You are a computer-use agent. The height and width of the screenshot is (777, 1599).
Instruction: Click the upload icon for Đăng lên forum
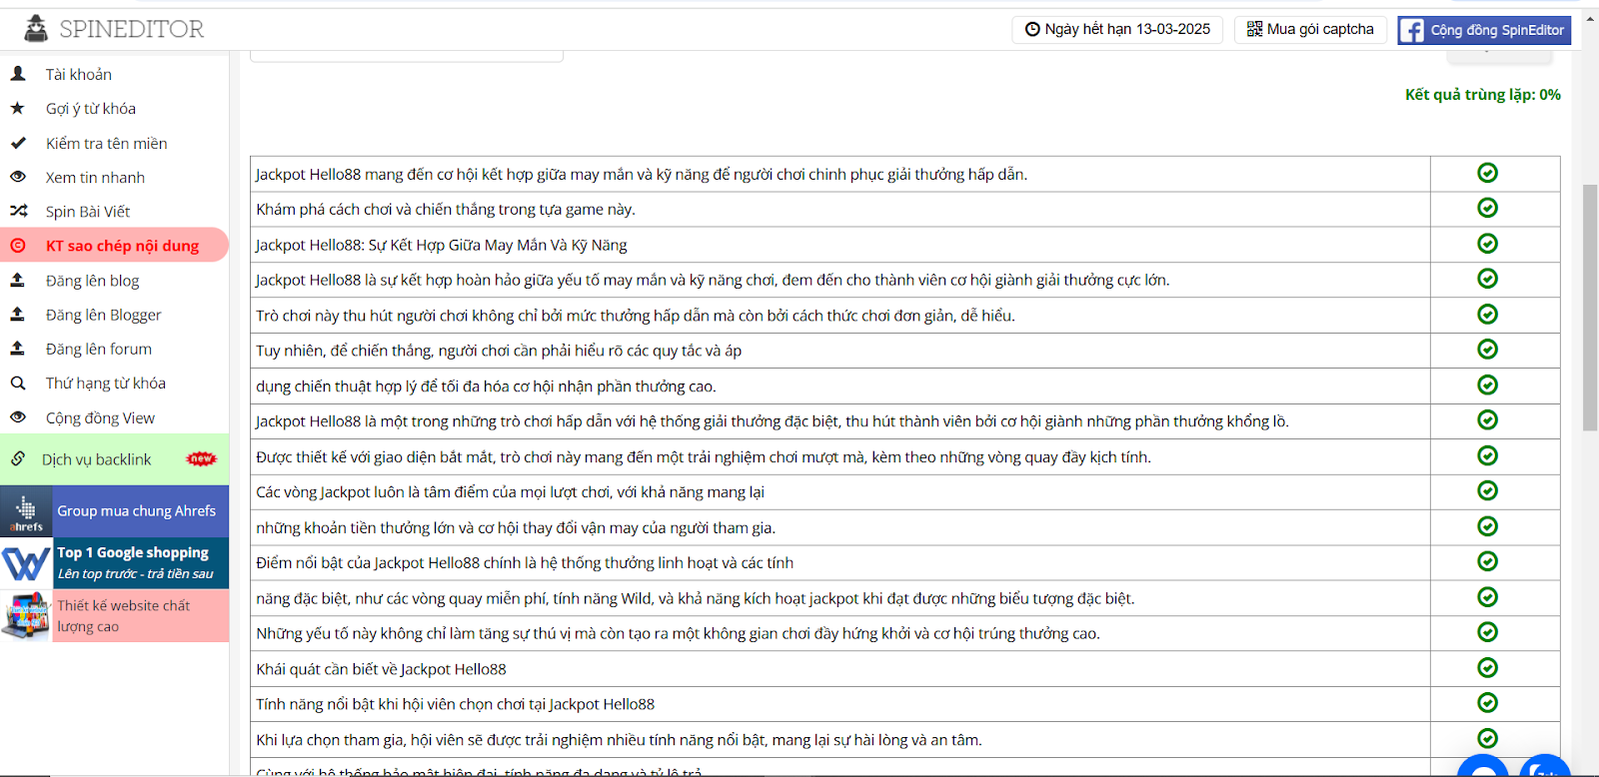(18, 349)
